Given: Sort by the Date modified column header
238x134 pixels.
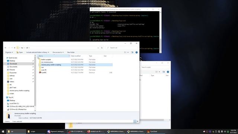Looking at the screenshot, I should (x=79, y=56).
